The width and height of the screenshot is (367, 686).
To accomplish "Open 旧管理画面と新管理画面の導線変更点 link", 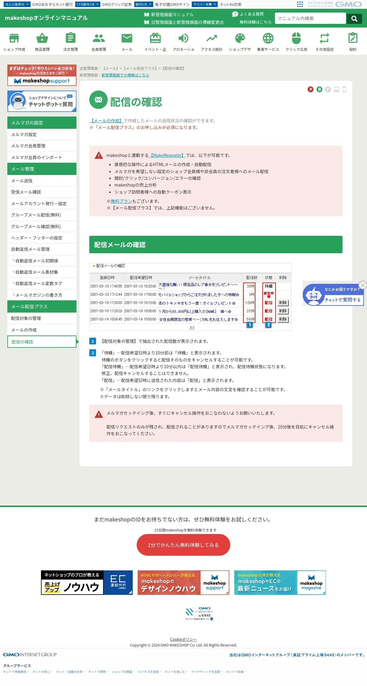I will 184,22.
